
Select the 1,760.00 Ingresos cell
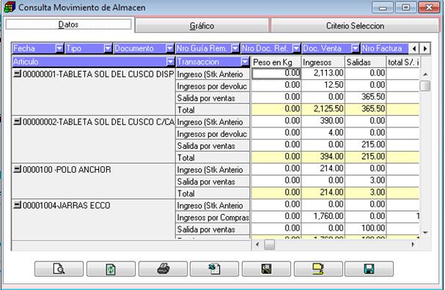click(x=323, y=217)
